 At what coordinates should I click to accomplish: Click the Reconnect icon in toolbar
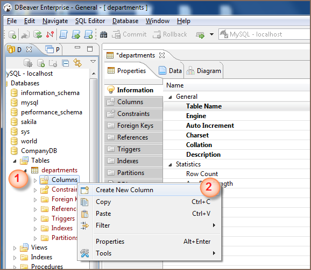point(38,34)
